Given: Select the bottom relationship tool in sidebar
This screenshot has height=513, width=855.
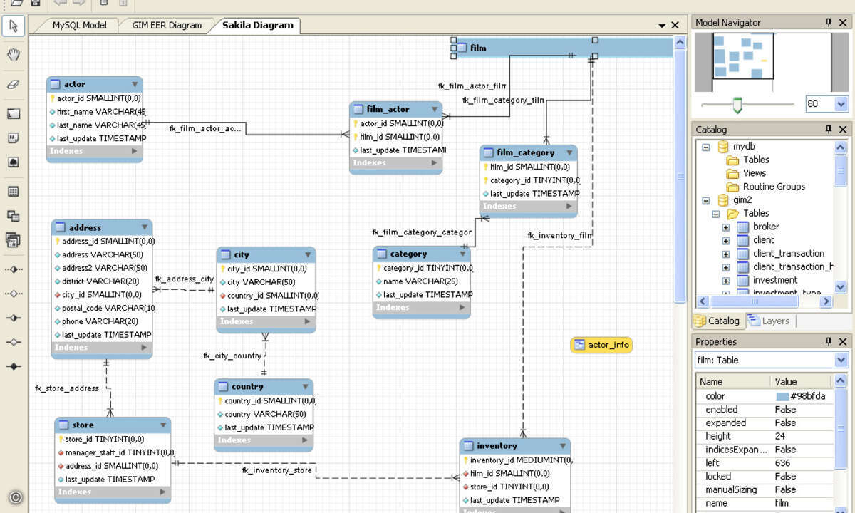Looking at the screenshot, I should 14,366.
